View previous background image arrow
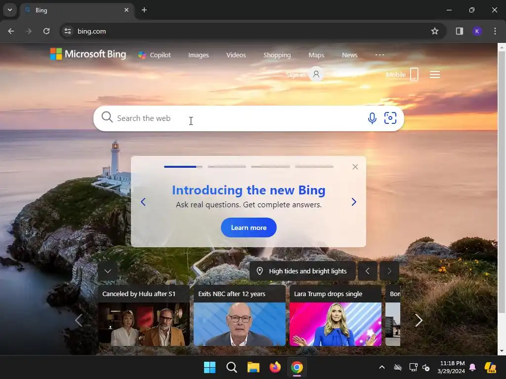 coord(367,271)
